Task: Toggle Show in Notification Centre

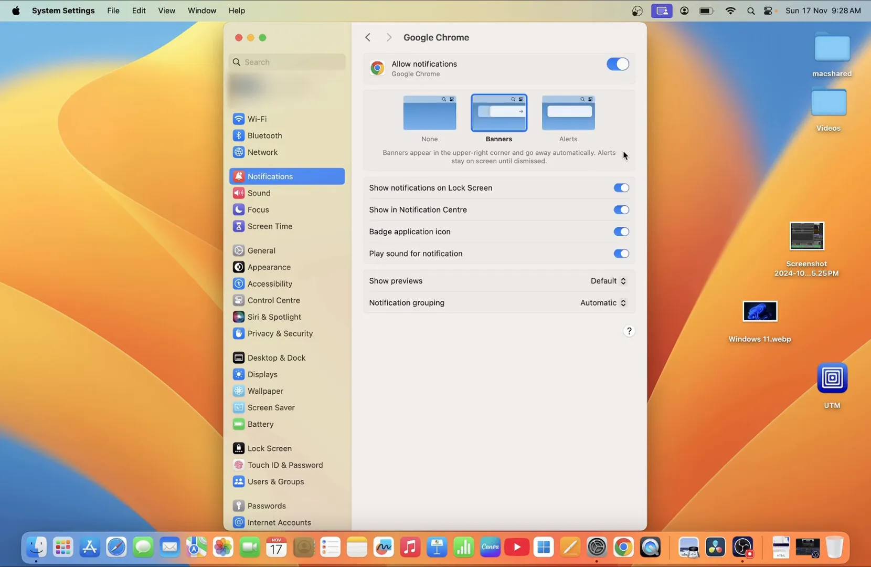Action: (621, 210)
